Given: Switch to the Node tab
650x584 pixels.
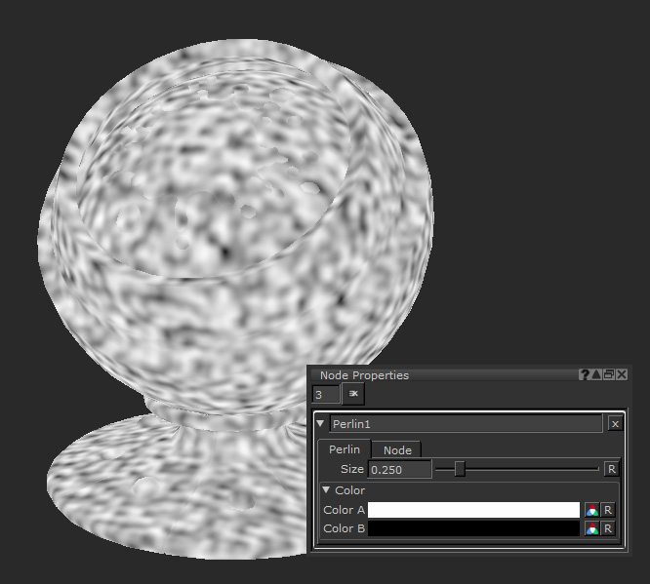Looking at the screenshot, I should (397, 449).
